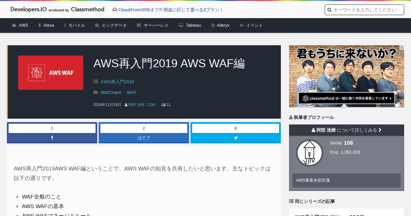Open the AWS navigation menu item

24,25
